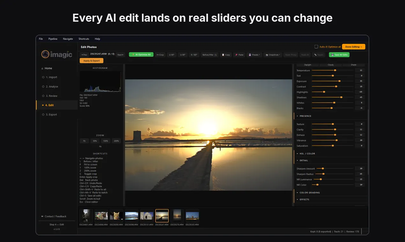Toggle the Effects section header
This screenshot has width=405, height=242.
click(x=330, y=200)
